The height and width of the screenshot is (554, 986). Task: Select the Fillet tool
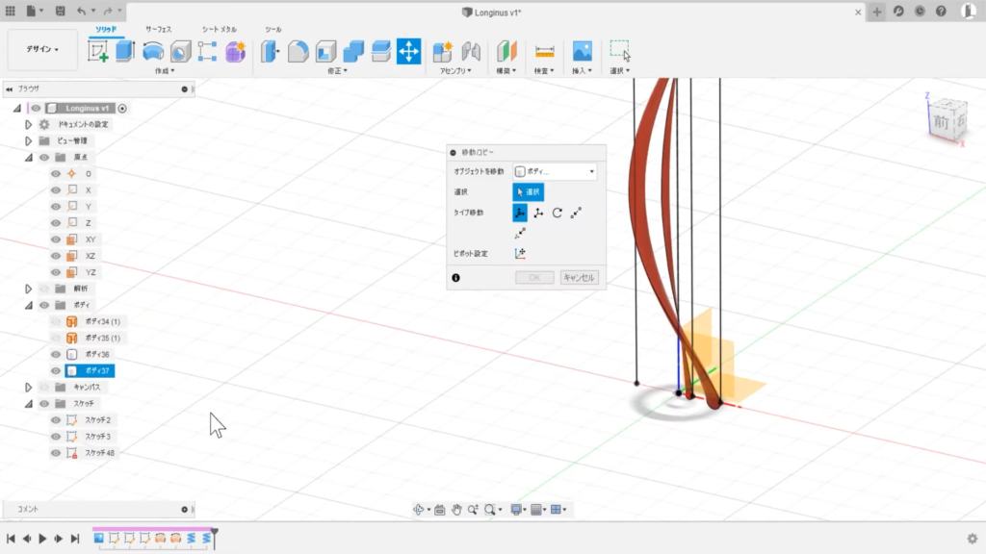298,52
